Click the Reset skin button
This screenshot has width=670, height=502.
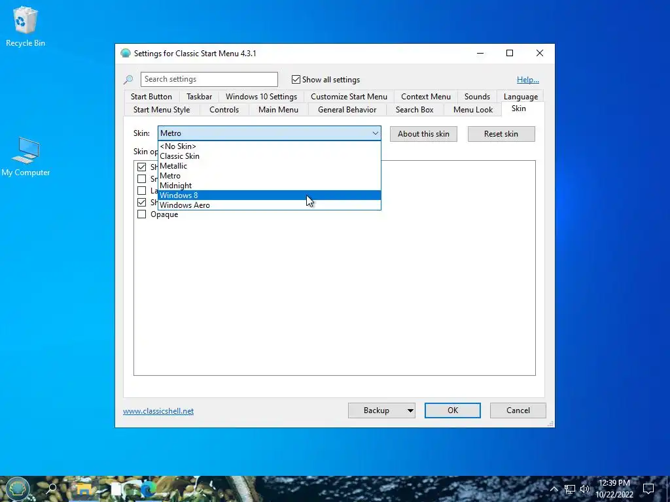[x=501, y=134]
